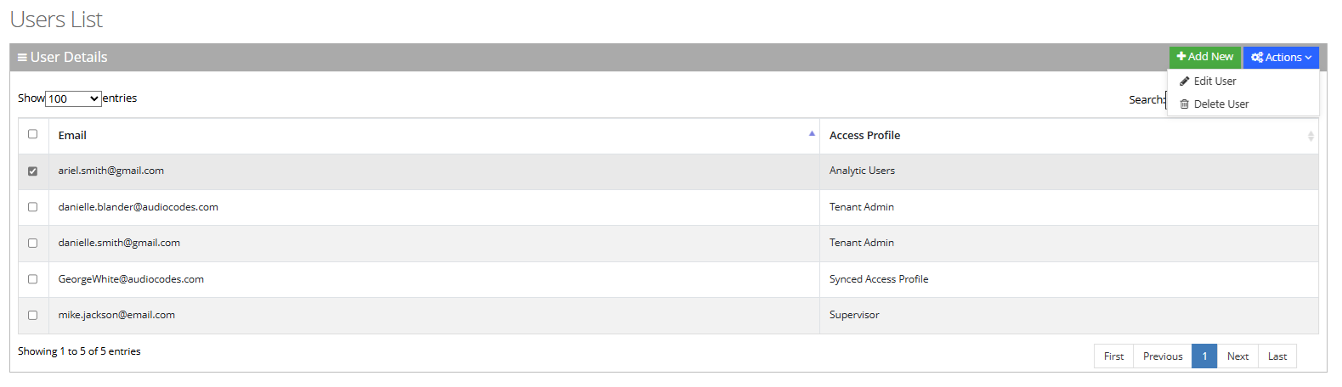Tick the checkbox for danielle.blander@audiocodes.com
The image size is (1342, 387).
coord(33,207)
